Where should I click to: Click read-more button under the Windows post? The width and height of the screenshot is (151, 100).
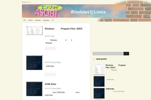50,48
